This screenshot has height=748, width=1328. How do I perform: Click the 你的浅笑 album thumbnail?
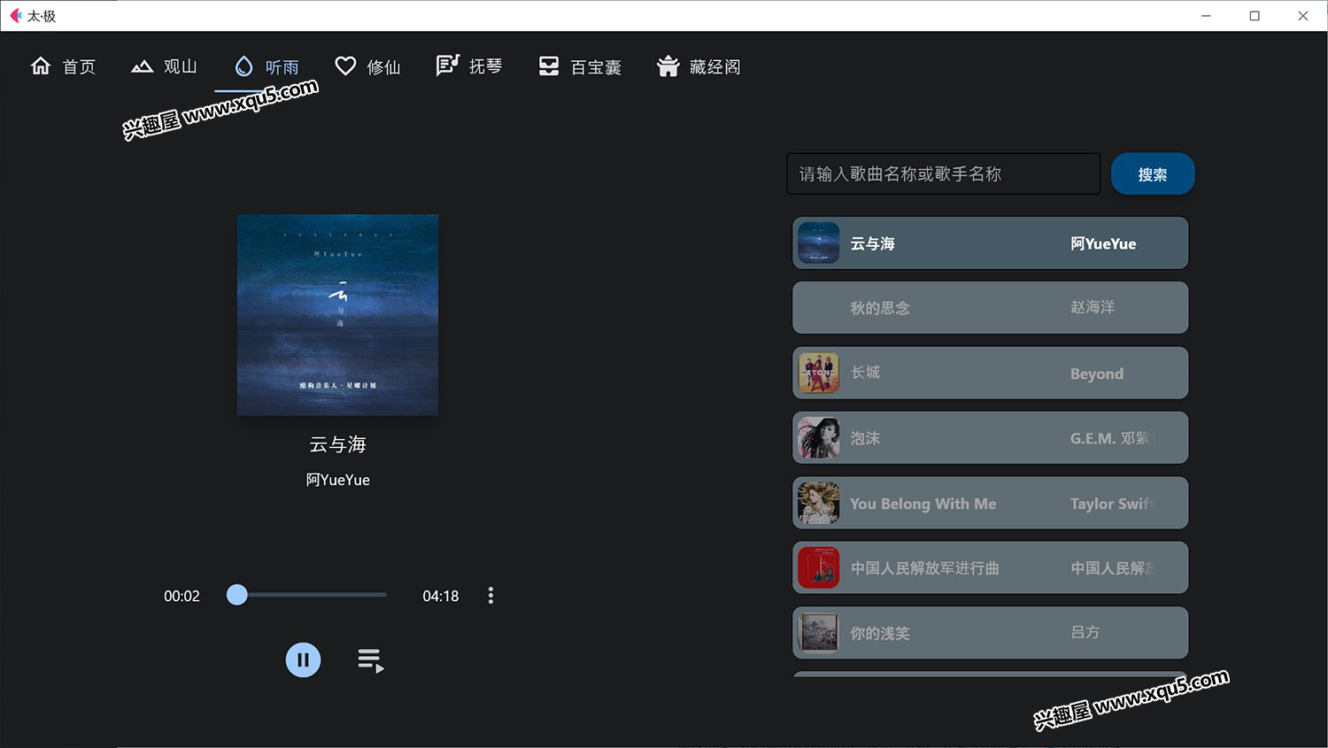tap(818, 633)
